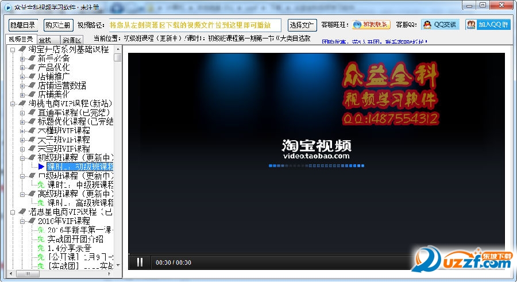Click the green 免 icon beside 实战团开团介绍

(41, 239)
